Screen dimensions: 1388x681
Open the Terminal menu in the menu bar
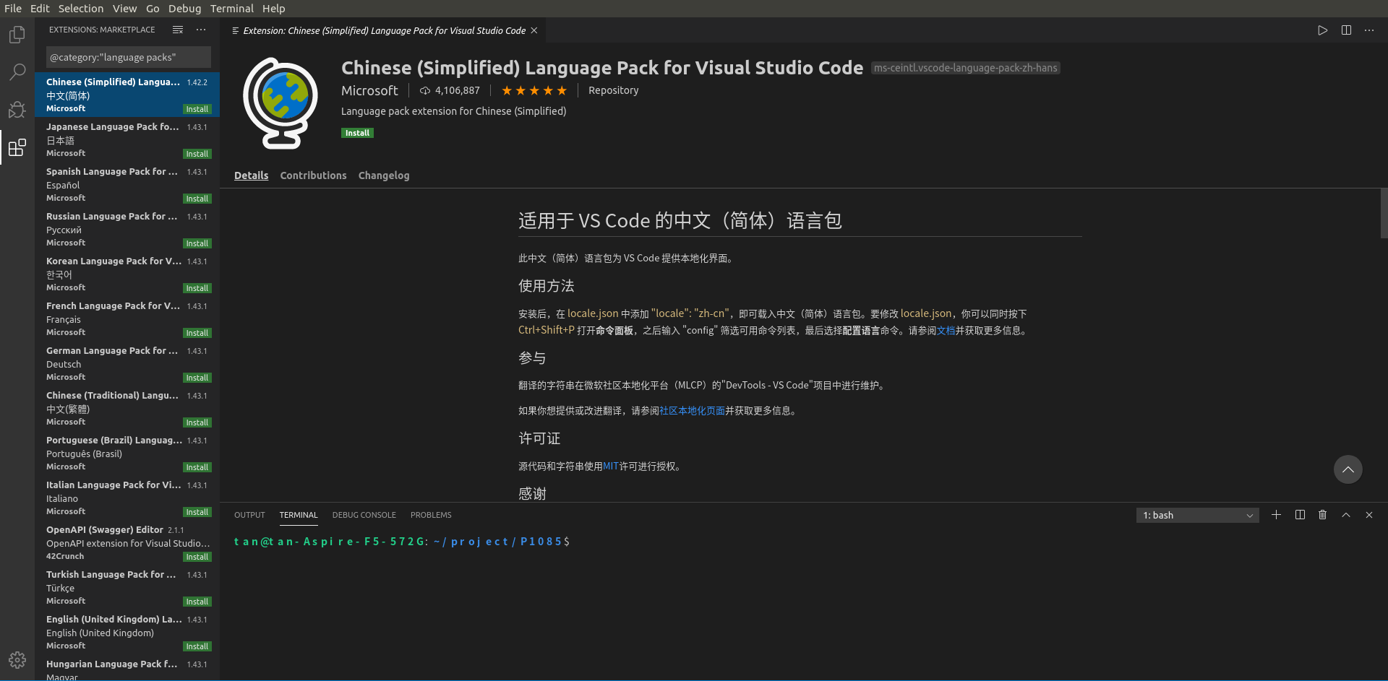click(x=231, y=8)
